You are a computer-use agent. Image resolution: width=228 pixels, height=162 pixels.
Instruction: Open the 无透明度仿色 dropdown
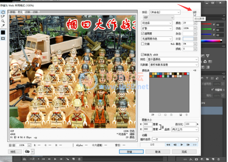[x=157, y=39]
